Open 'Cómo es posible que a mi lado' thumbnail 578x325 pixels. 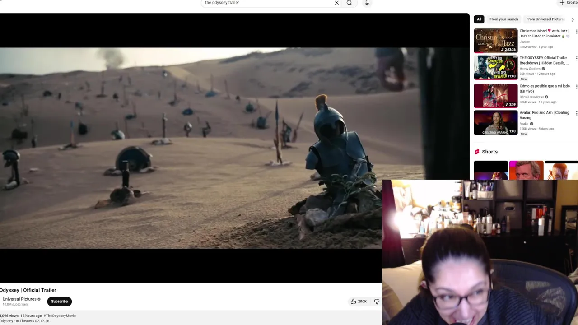495,95
